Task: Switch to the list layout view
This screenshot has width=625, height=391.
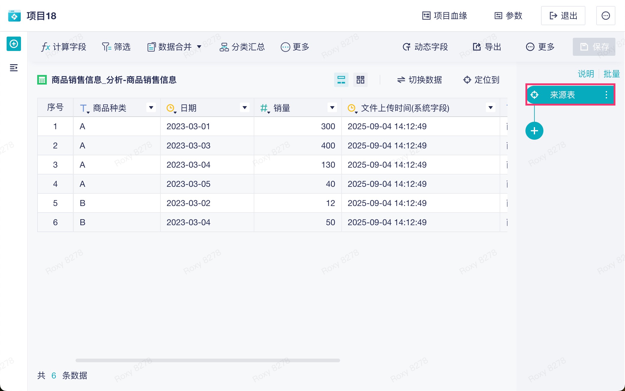Action: [x=341, y=80]
